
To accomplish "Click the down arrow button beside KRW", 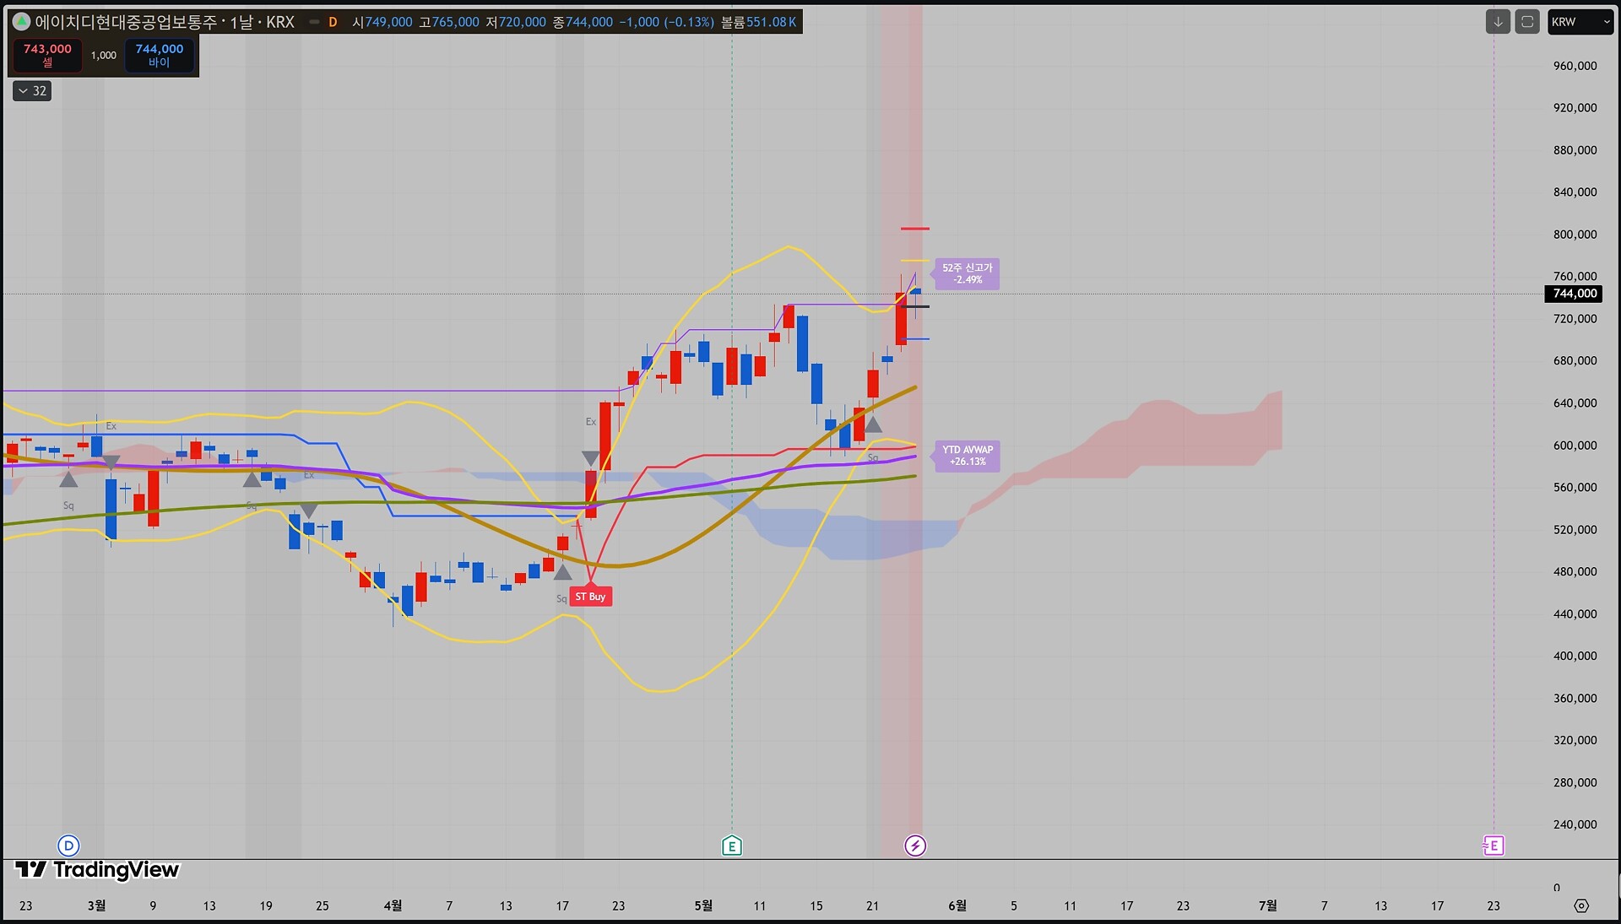I will coord(1498,22).
